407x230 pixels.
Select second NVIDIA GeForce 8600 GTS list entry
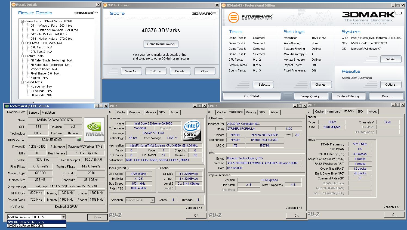pyautogui.click(x=37, y=225)
